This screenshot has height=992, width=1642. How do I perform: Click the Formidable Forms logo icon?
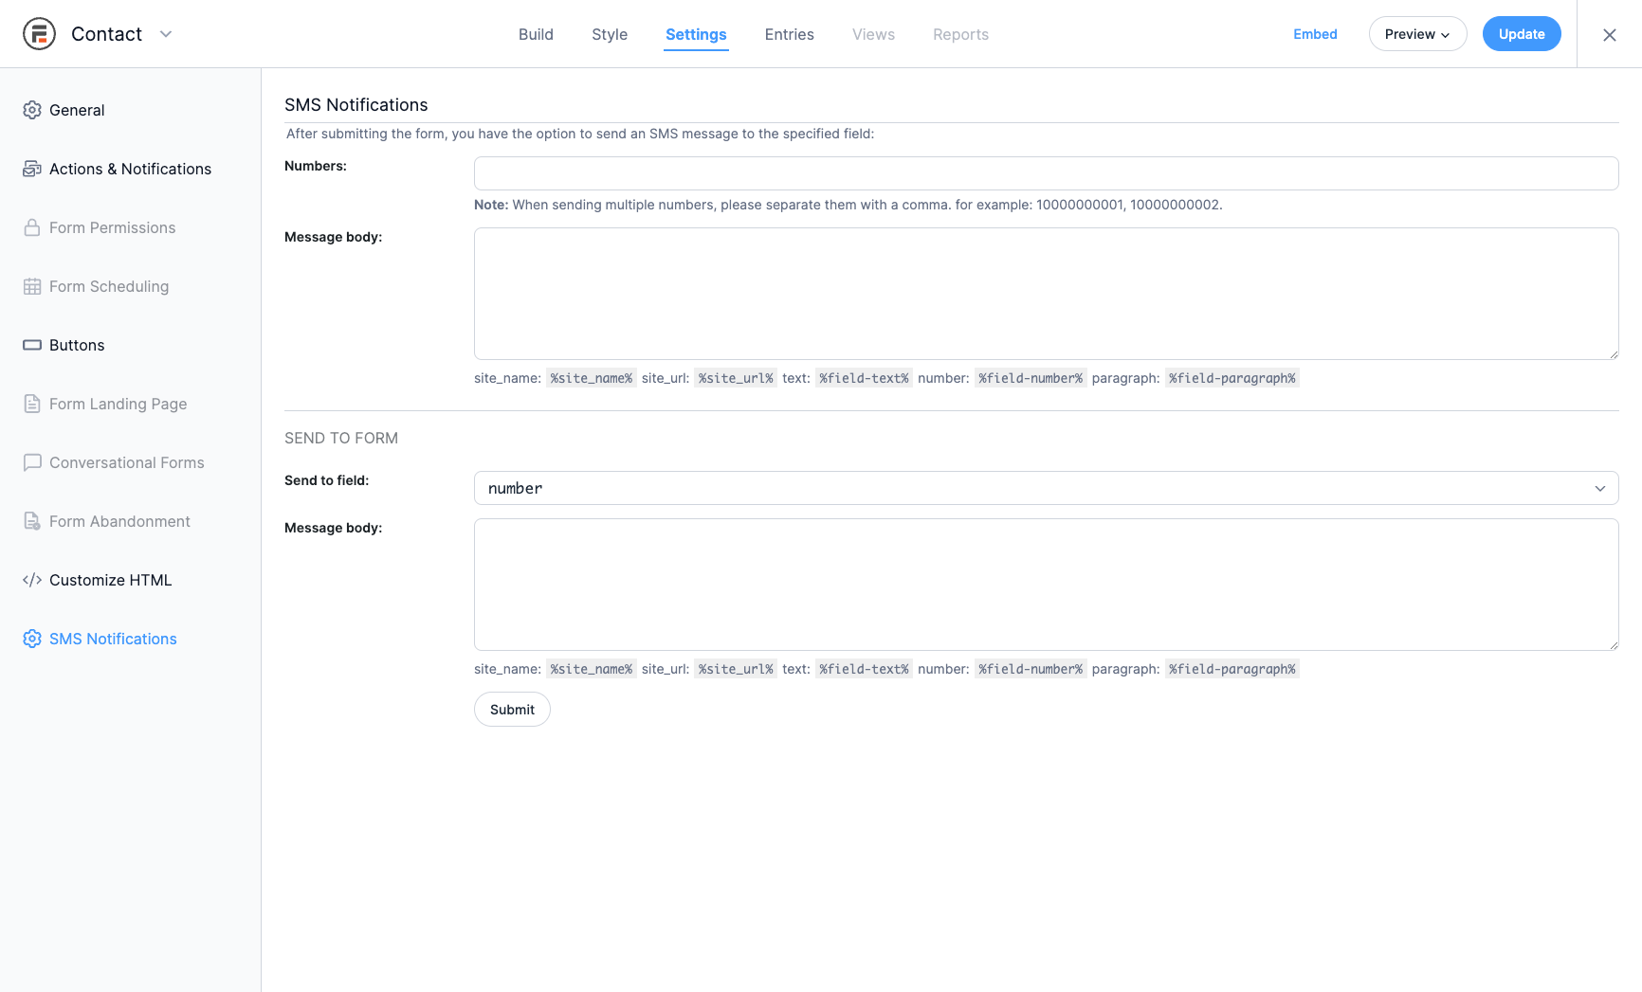[x=39, y=34]
